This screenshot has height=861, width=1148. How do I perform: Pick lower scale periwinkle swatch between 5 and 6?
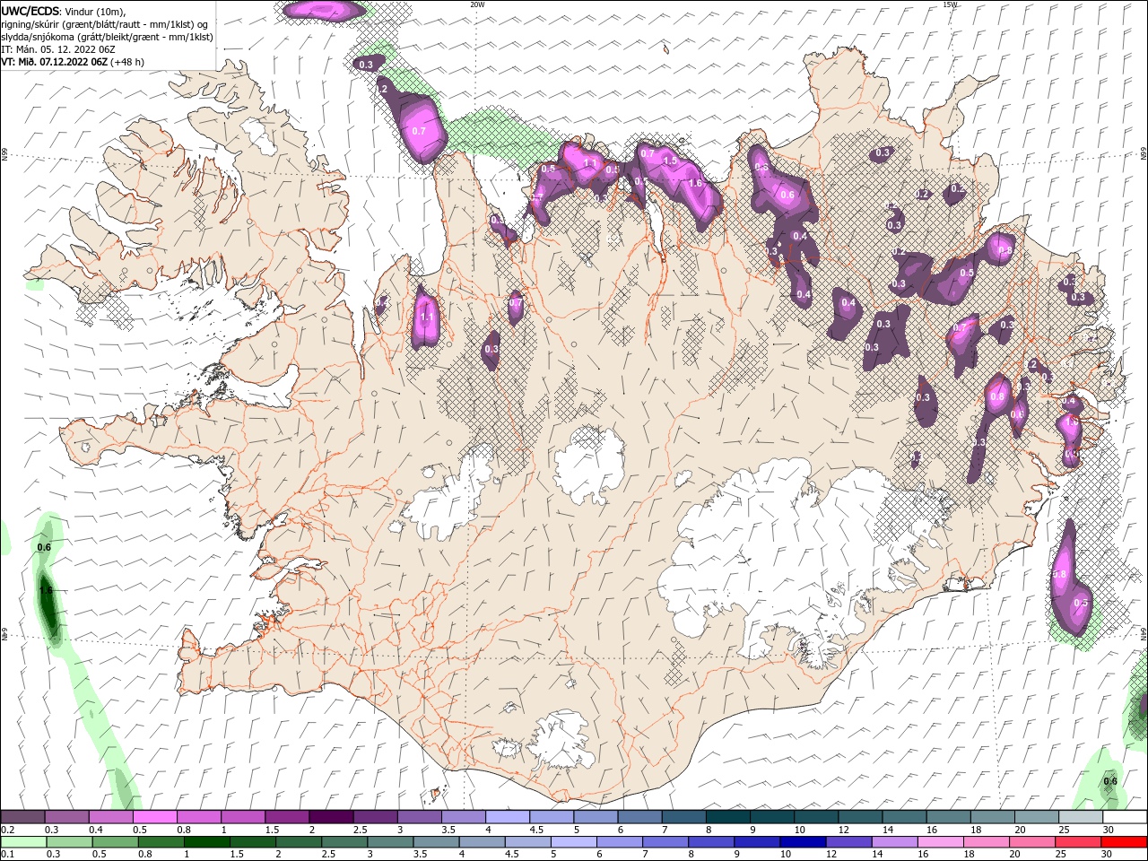574,842
